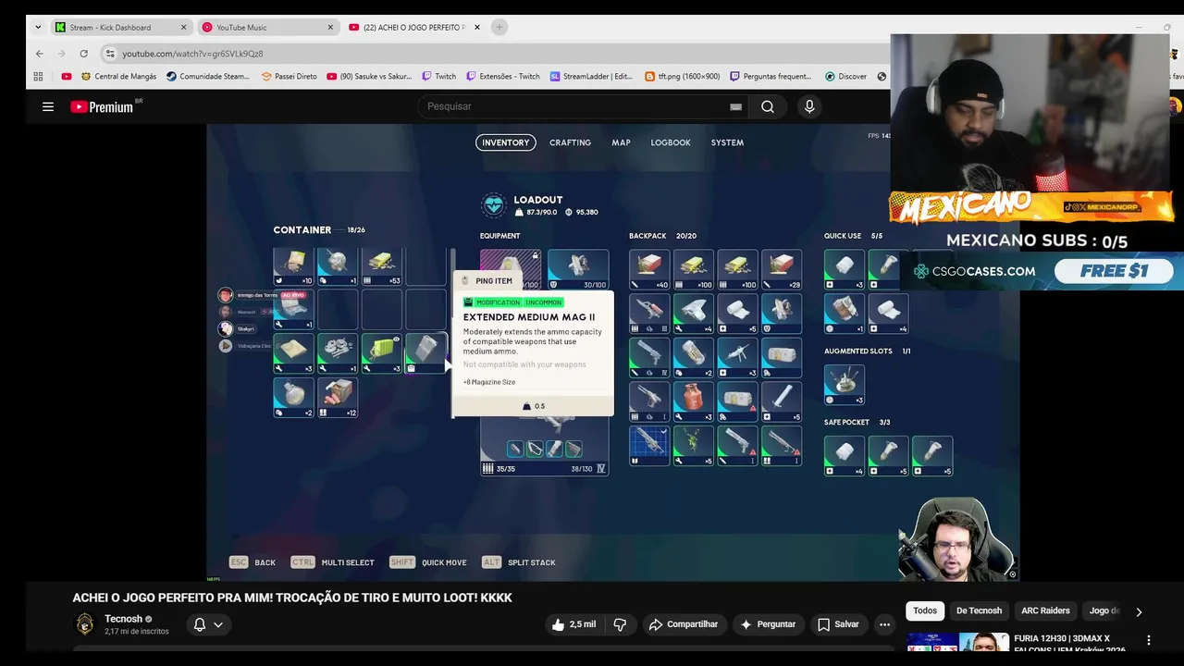Open the StreamLadder bookmark
The image size is (1184, 666).
(x=590, y=77)
